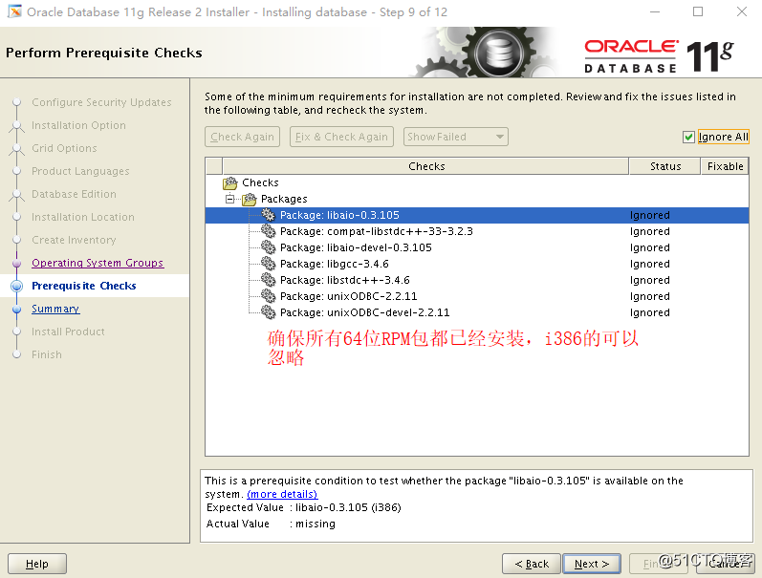Go to Operating System Groups step

[x=98, y=263]
